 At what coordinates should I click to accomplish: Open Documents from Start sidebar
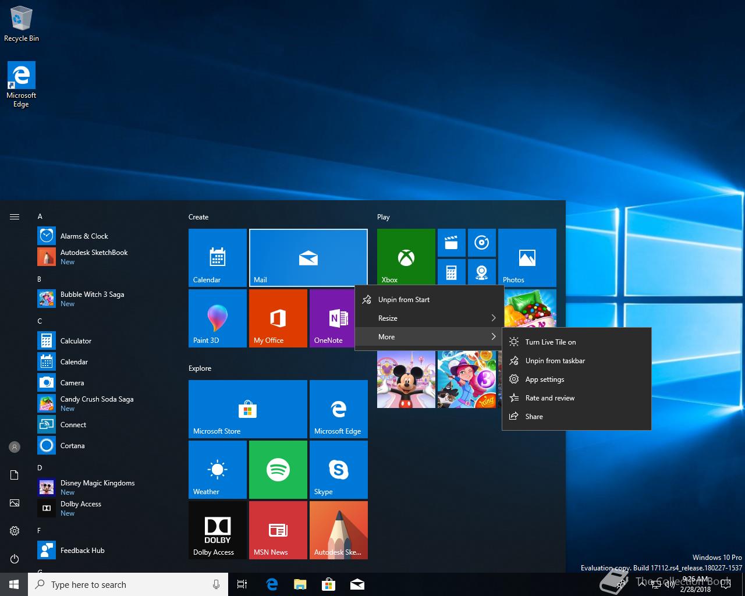(x=15, y=475)
